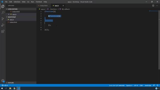Open the Terminal menu

39,2
